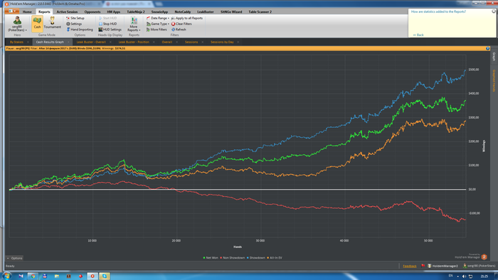Click the Feedback link in status bar

(x=409, y=266)
